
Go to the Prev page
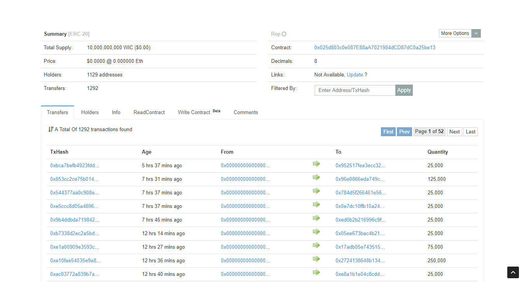404,132
